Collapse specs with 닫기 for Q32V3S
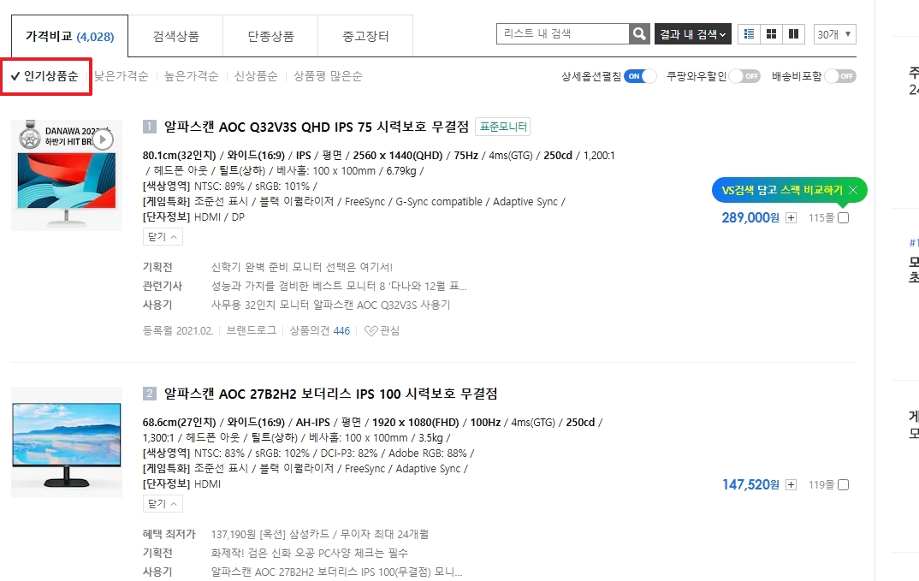This screenshot has height=581, width=919. tap(163, 237)
